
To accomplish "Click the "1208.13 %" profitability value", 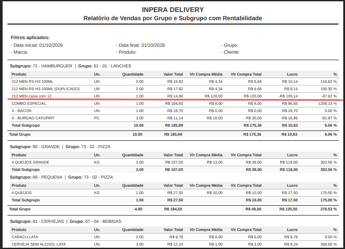I will pyautogui.click(x=328, y=103).
